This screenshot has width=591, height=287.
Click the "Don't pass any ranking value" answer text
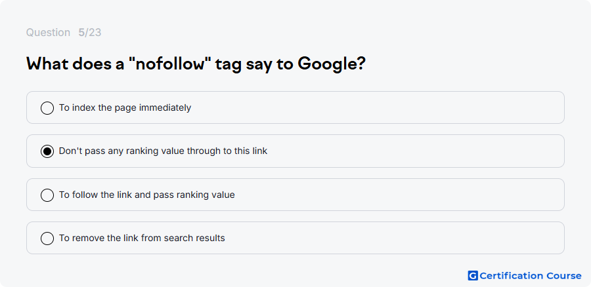[x=164, y=151]
